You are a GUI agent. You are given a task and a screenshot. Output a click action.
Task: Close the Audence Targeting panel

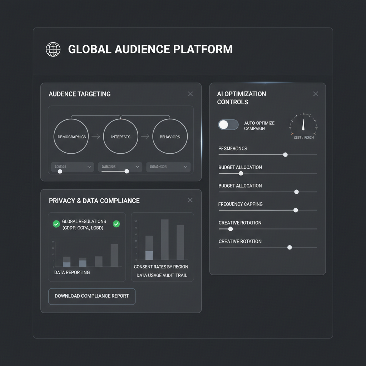click(191, 94)
